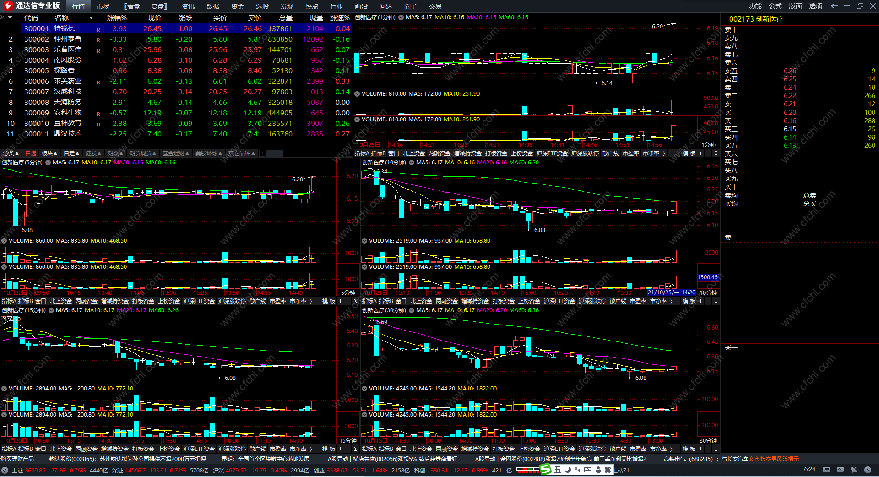Switch to the 自选 watchlist tab
Screen dimensions: 879x477
point(31,153)
